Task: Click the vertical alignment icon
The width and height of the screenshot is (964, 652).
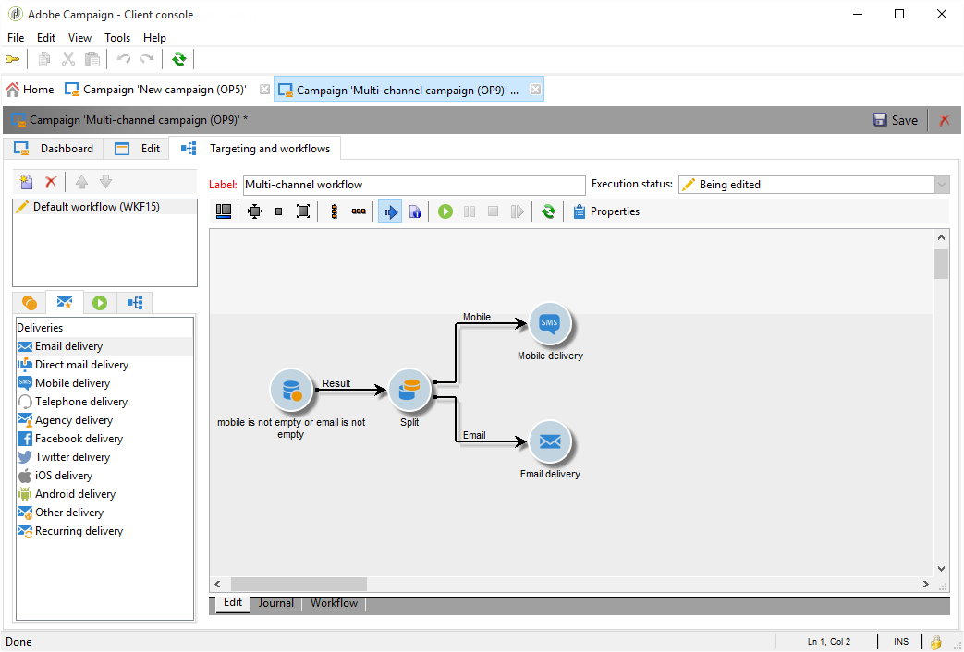Action: coord(334,212)
